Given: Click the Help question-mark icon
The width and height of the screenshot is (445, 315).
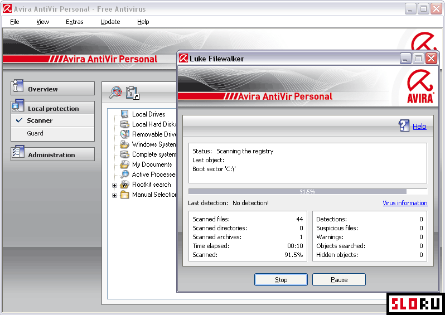Looking at the screenshot, I should (x=404, y=125).
